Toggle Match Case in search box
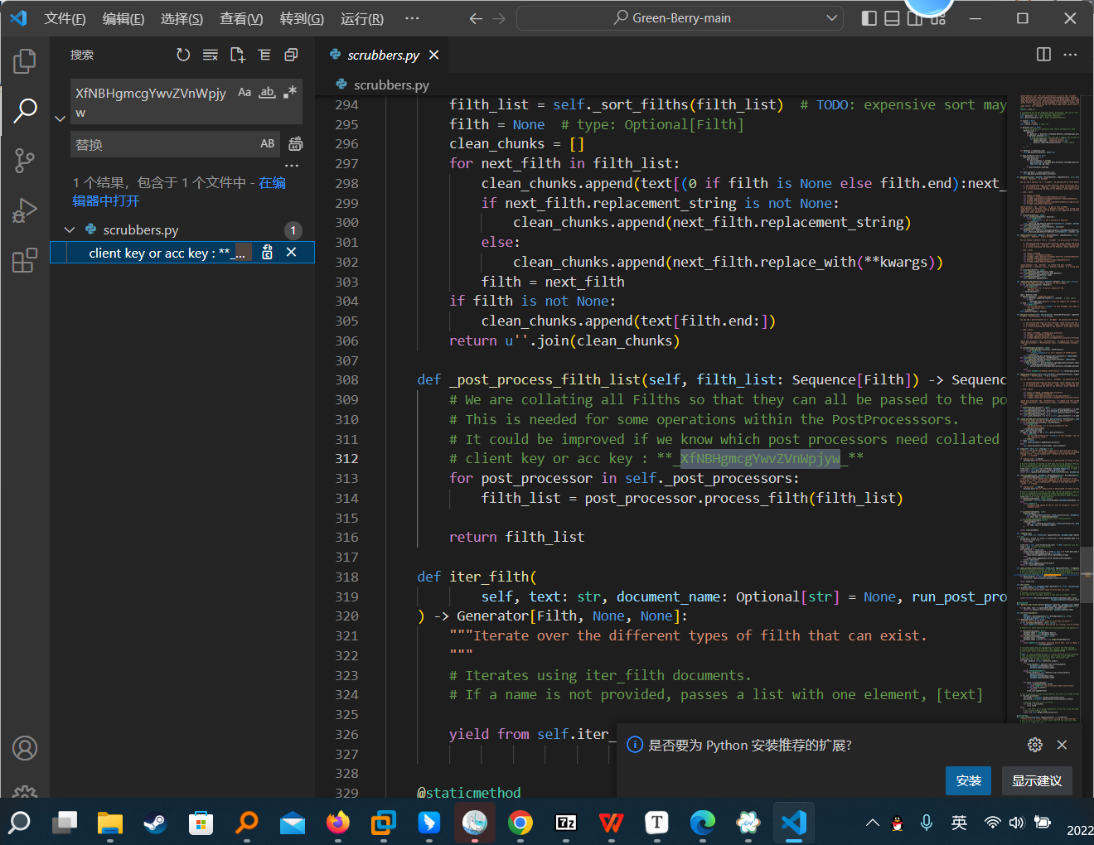 [x=244, y=93]
